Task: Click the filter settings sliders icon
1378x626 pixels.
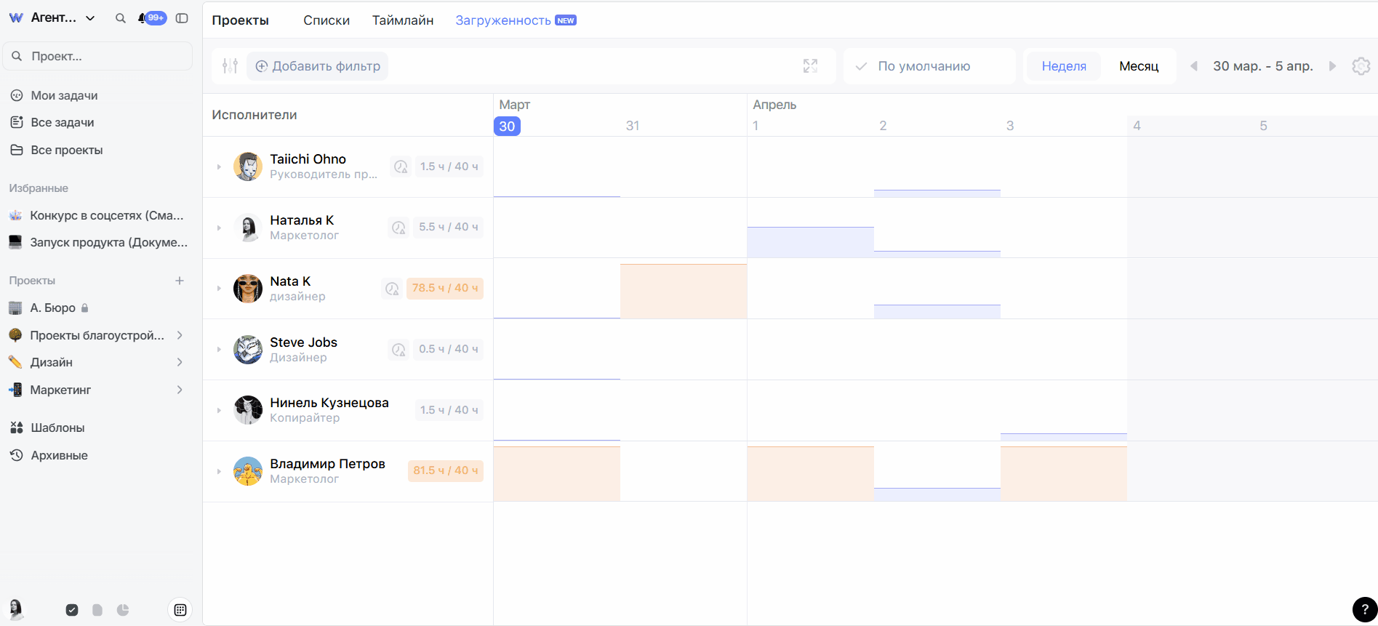Action: 230,66
